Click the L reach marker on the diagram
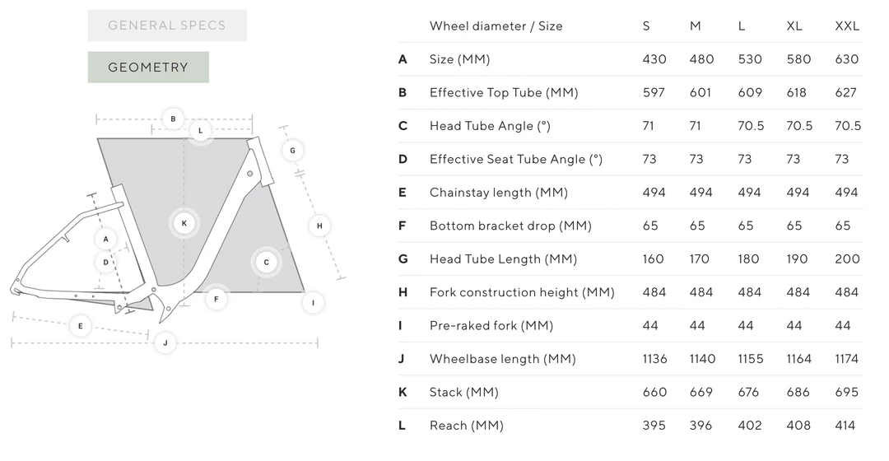This screenshot has height=461, width=889. pyautogui.click(x=200, y=131)
